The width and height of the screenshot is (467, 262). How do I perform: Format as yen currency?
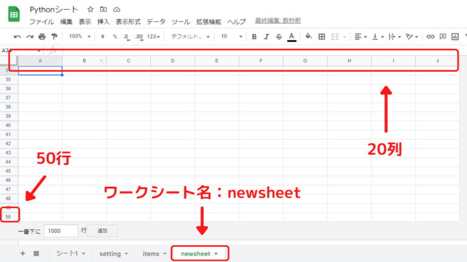[x=102, y=36]
